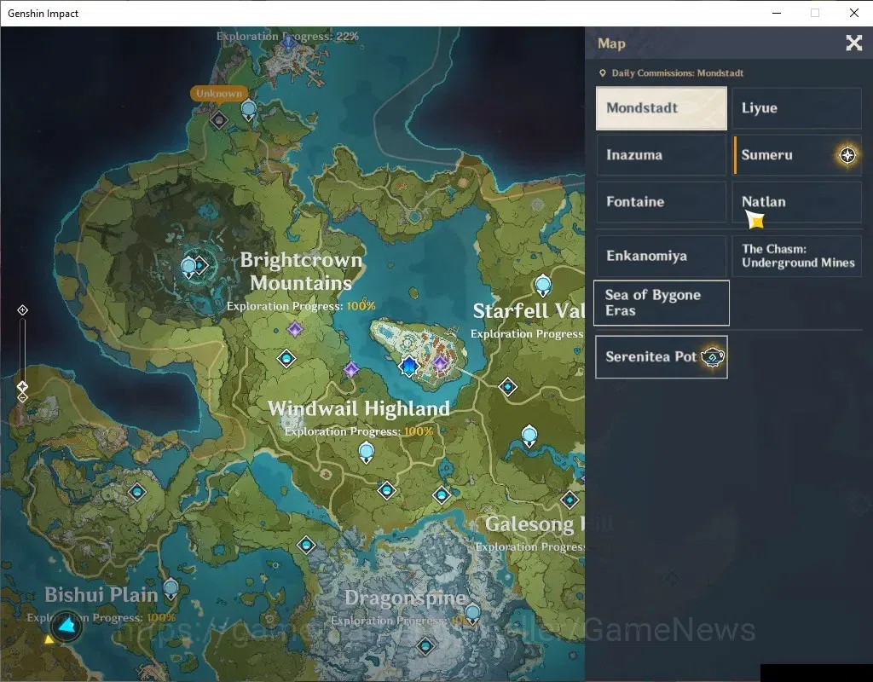Screen dimensions: 873x682
Task: Select the domain marker below the Brightcrown purple pin
Action: click(286, 359)
